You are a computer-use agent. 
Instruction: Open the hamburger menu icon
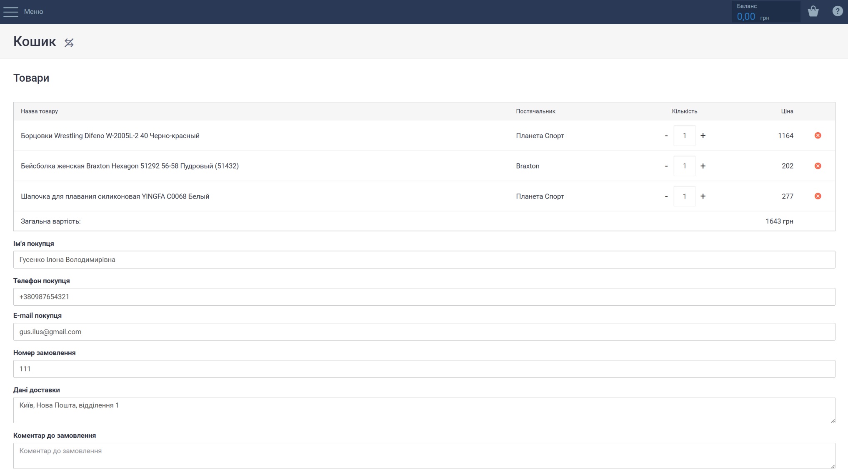(x=11, y=12)
